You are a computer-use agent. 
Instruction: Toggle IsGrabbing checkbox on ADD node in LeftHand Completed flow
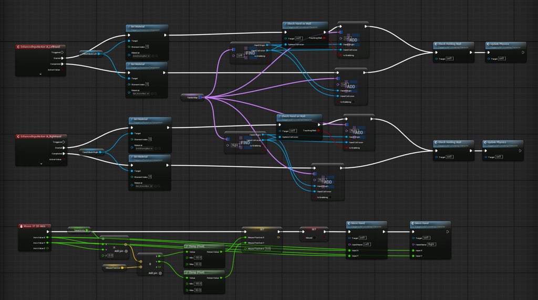[x=353, y=102]
